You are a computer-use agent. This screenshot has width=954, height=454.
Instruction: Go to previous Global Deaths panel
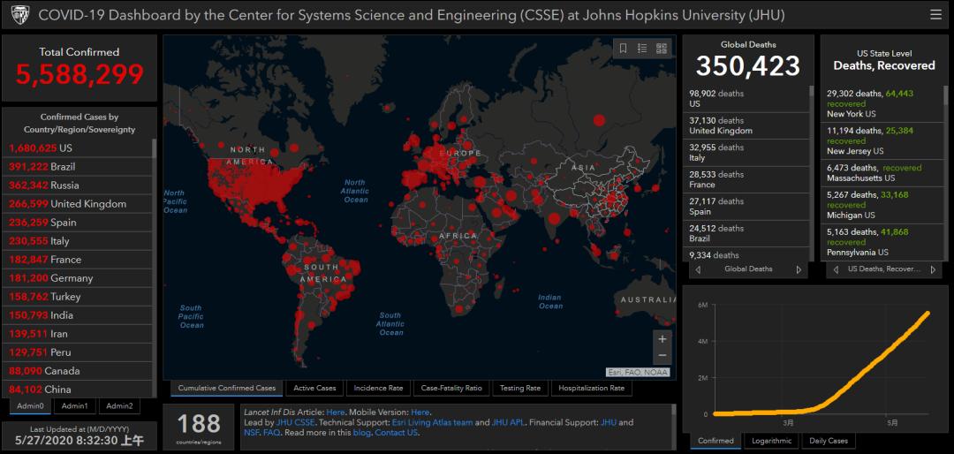pyautogui.click(x=699, y=269)
